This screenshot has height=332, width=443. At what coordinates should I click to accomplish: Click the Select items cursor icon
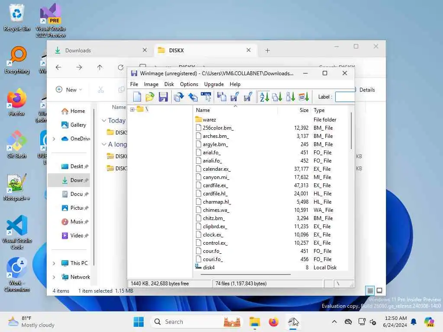(x=206, y=97)
